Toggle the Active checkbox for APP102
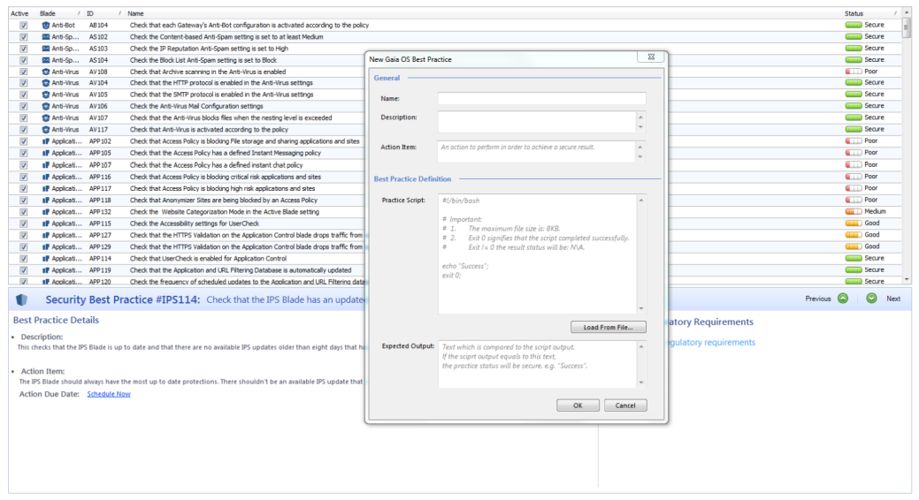 tap(24, 141)
